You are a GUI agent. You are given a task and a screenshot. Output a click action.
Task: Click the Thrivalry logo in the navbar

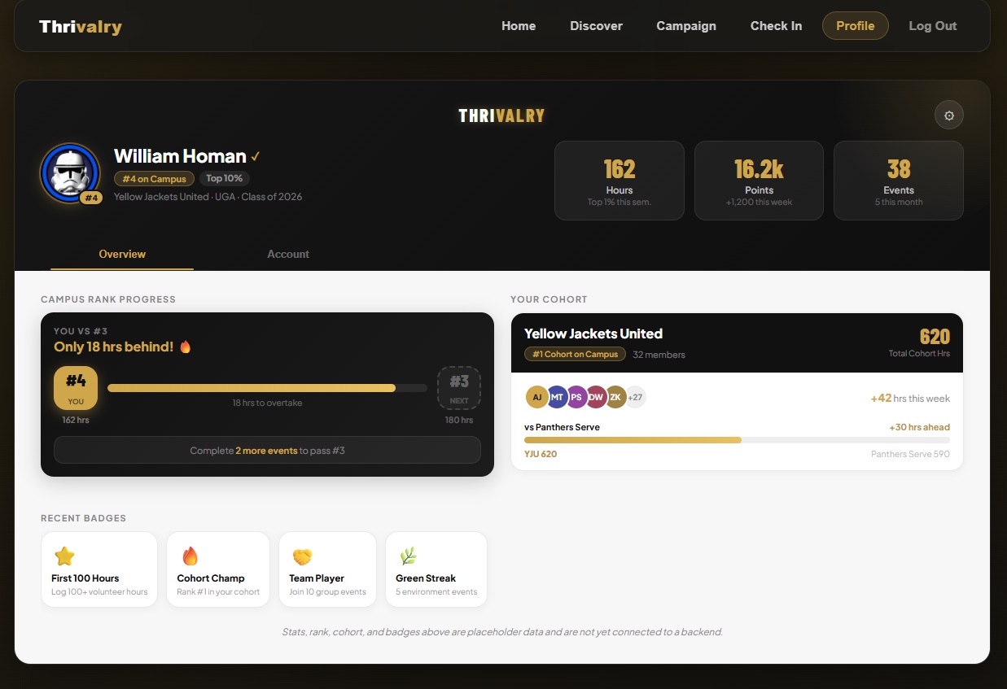point(81,26)
